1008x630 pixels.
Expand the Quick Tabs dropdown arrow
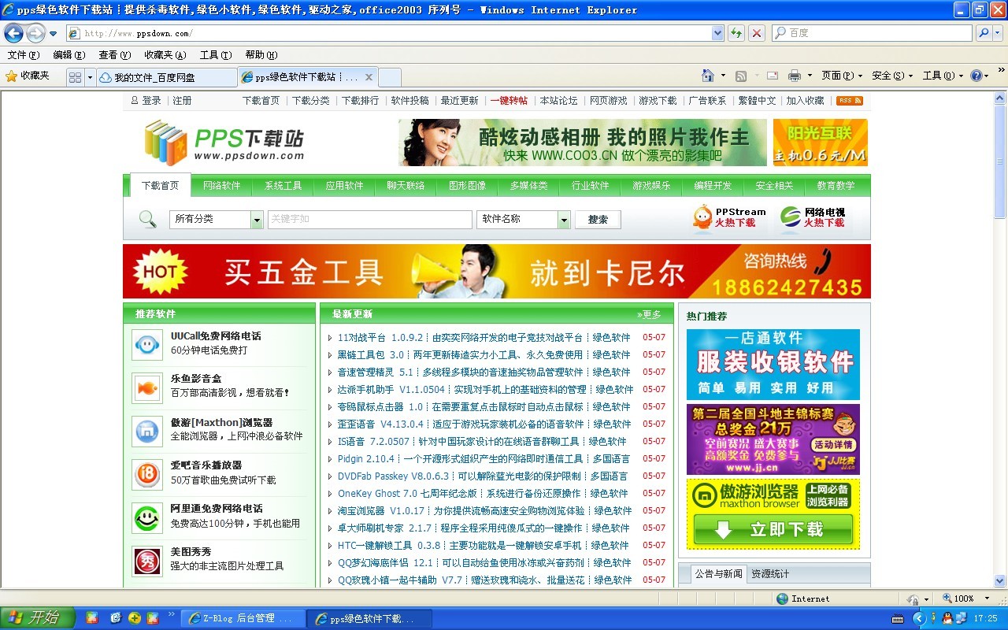coord(90,77)
